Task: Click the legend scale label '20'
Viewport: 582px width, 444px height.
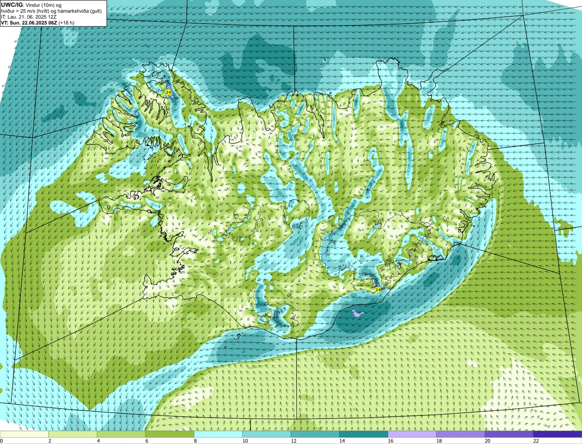Action: click(x=487, y=441)
